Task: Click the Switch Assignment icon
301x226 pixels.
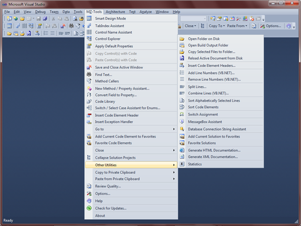Action: click(x=182, y=114)
